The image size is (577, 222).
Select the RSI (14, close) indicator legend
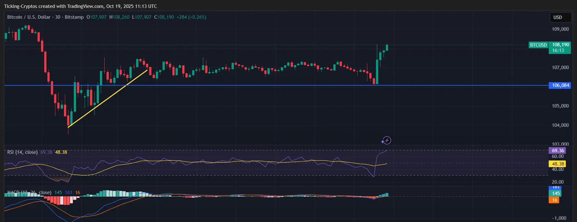(x=22, y=152)
